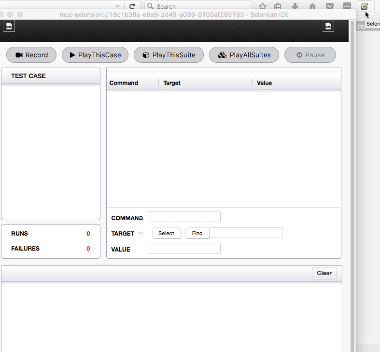Click the red FAILURES count 0

point(88,249)
